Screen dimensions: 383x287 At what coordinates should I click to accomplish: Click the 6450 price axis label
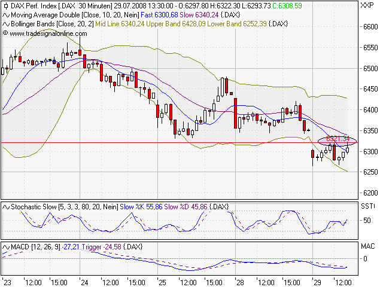(370, 89)
